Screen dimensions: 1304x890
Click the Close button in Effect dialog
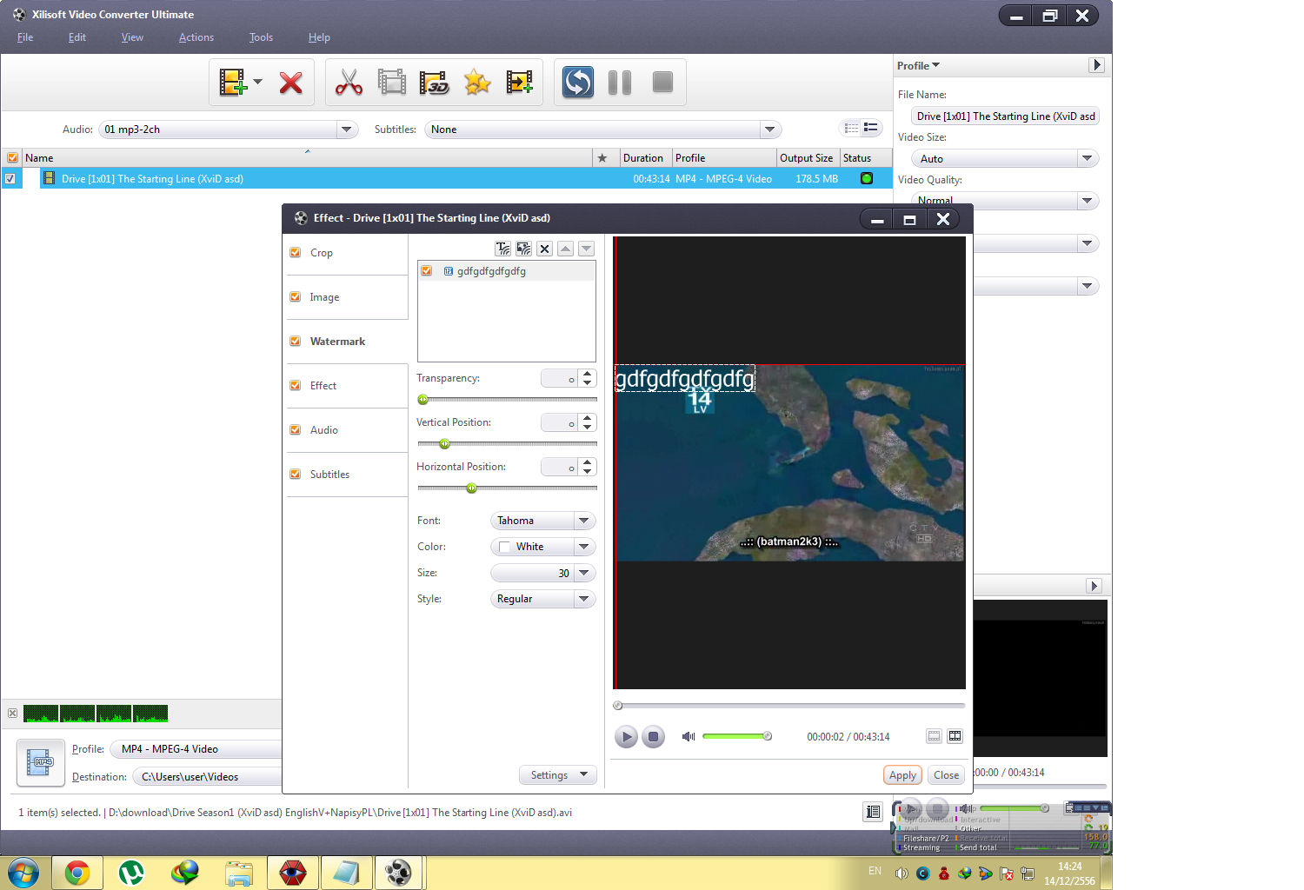pos(946,775)
